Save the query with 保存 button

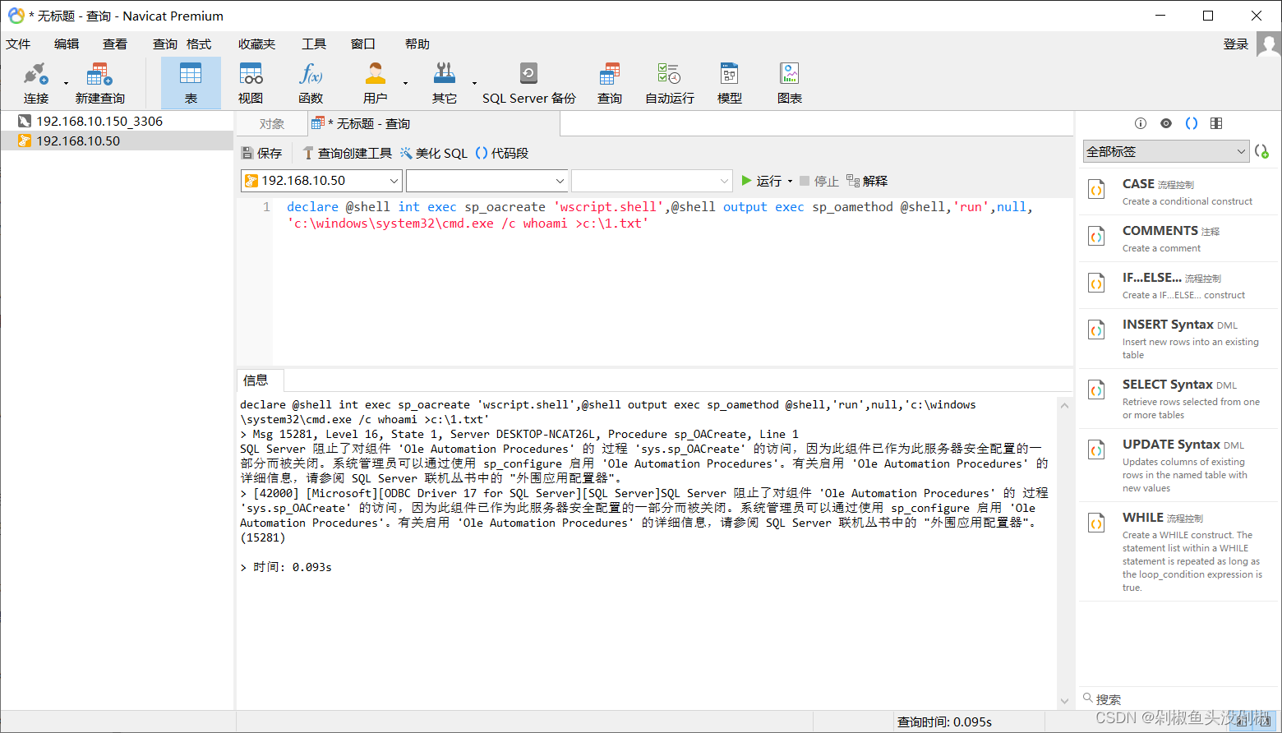click(261, 153)
